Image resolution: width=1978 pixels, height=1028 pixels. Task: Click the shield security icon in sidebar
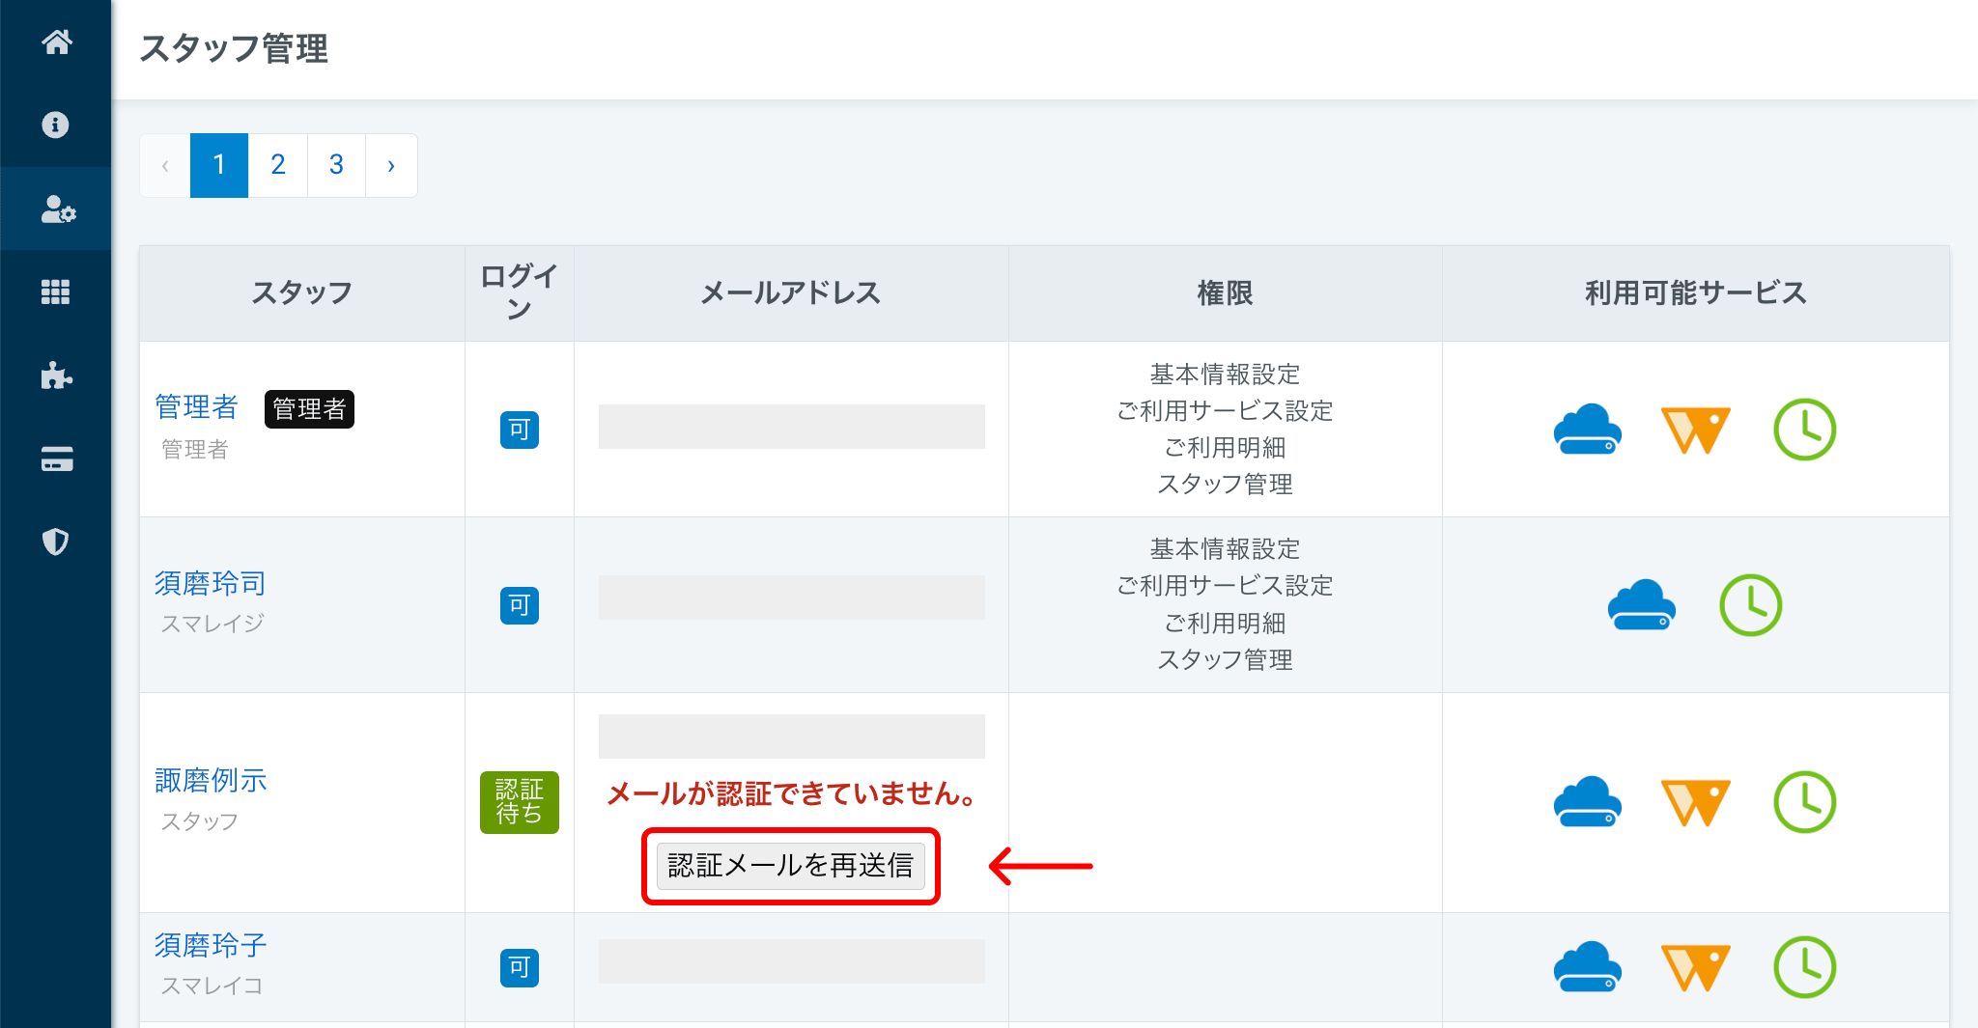click(56, 542)
